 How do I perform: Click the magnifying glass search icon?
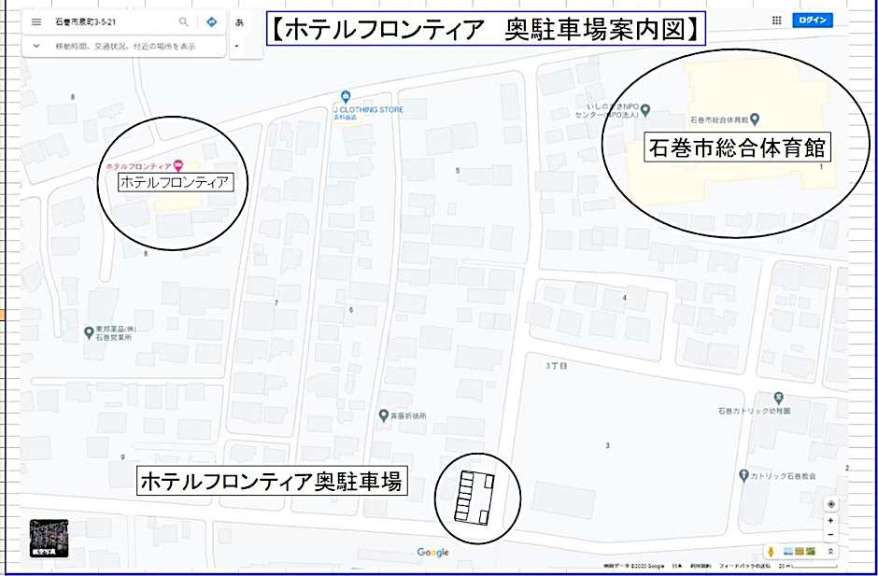pyautogui.click(x=183, y=21)
